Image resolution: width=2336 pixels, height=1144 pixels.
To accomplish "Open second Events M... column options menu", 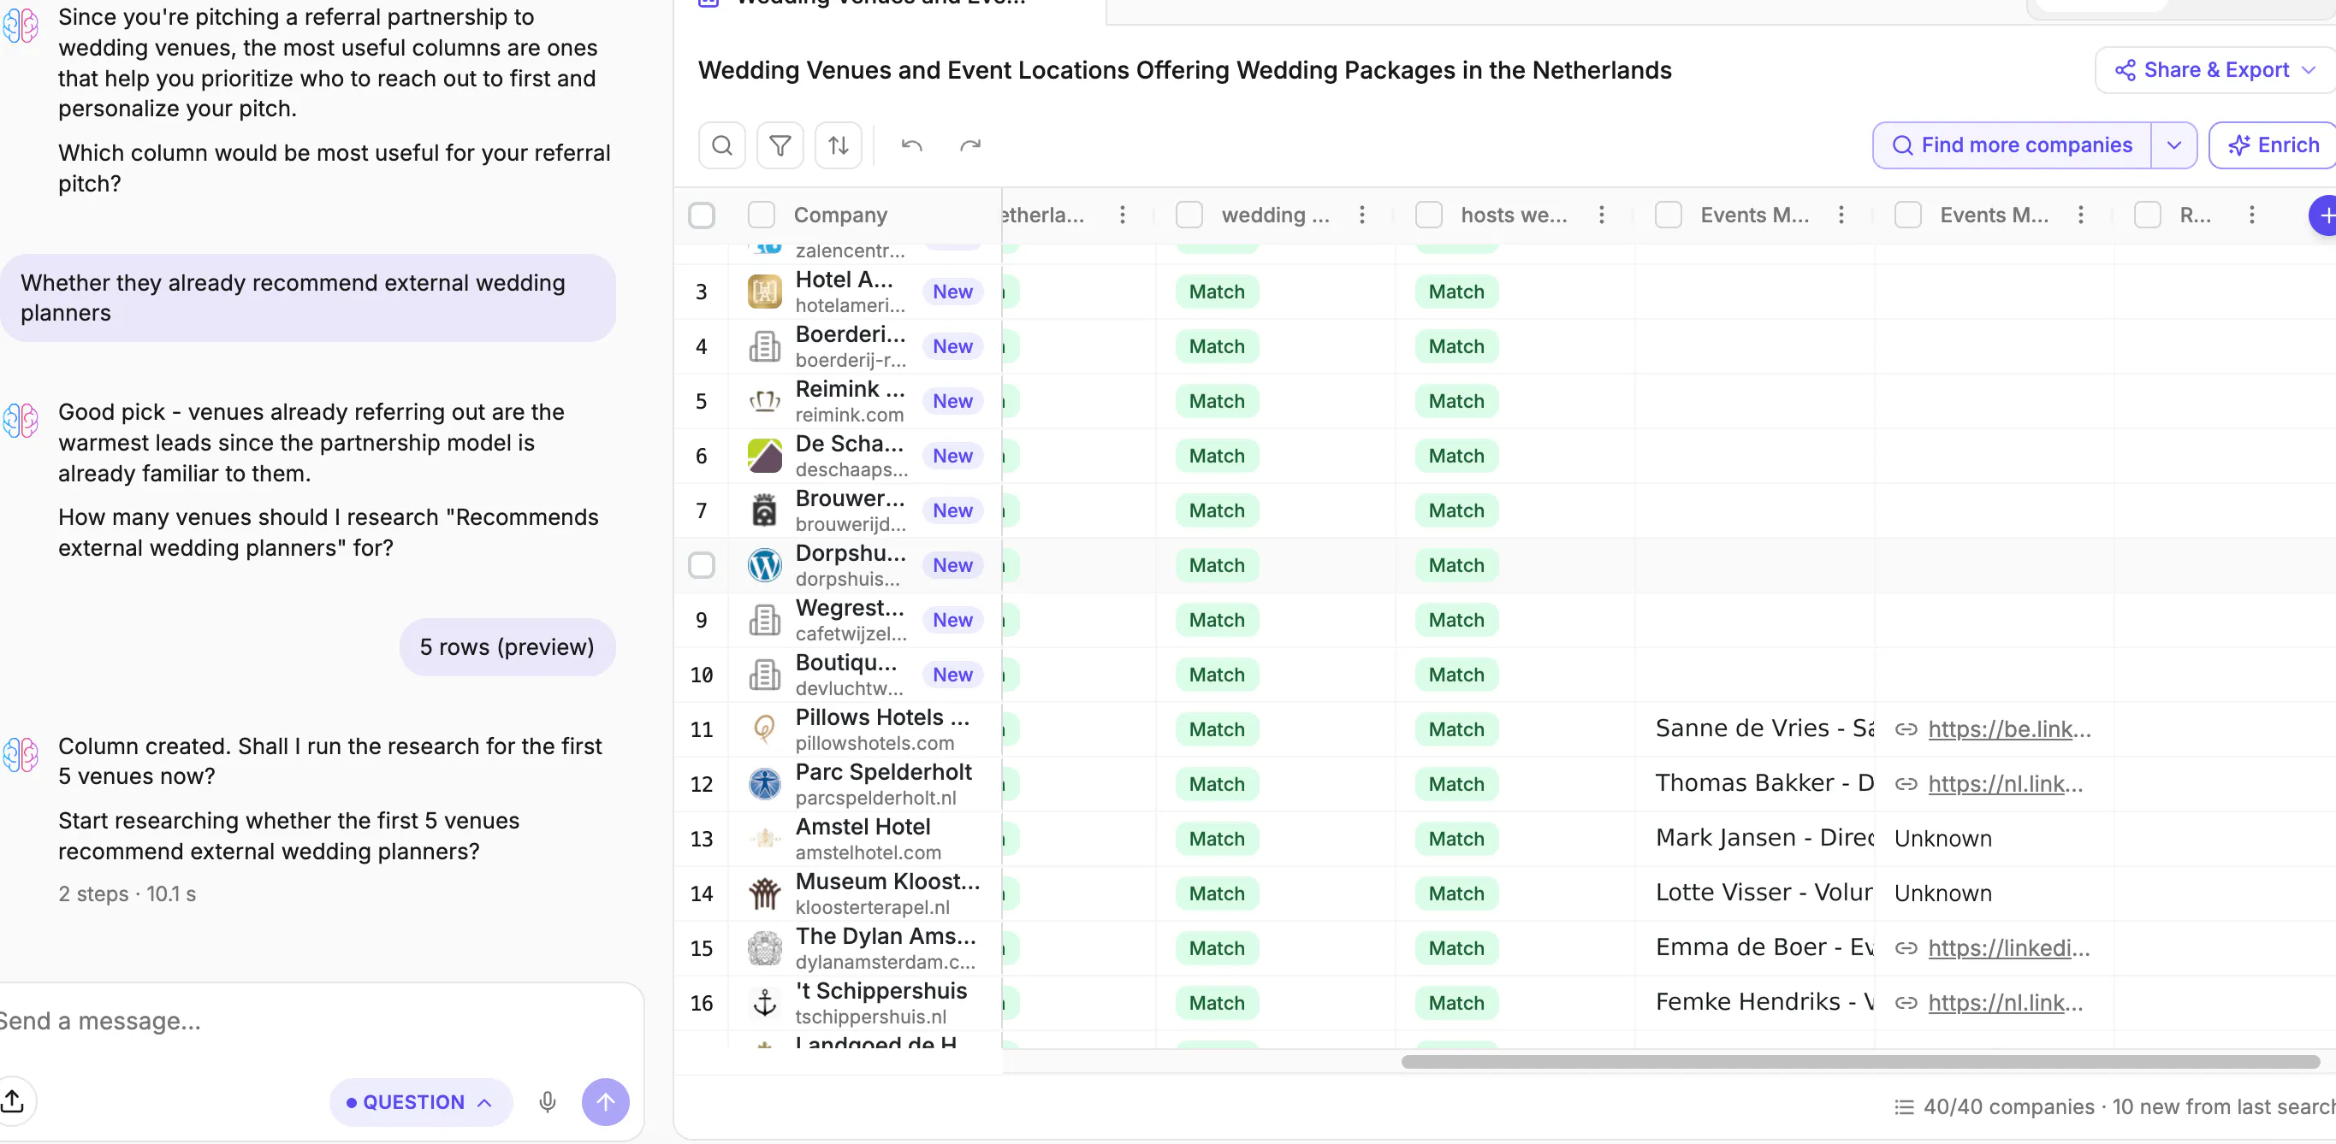I will click(x=2080, y=215).
